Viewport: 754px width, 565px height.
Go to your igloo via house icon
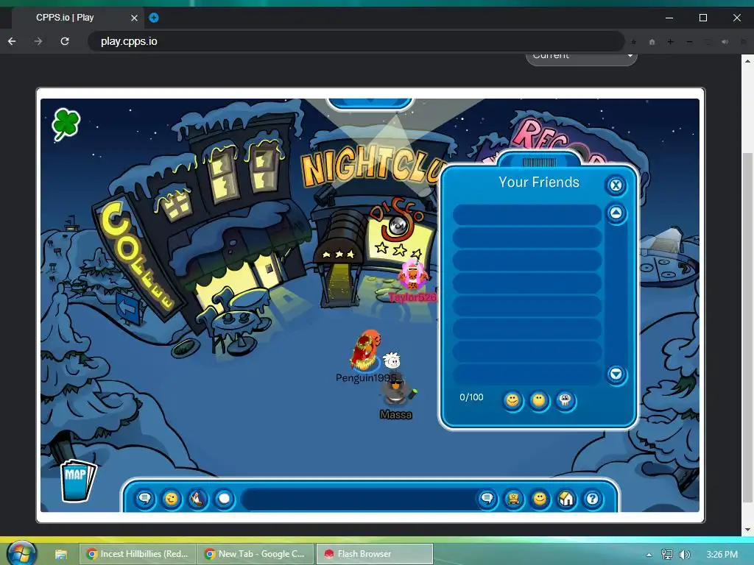coord(566,499)
